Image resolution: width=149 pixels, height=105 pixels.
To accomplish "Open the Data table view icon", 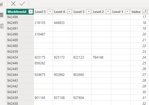I will (x=2, y=15).
